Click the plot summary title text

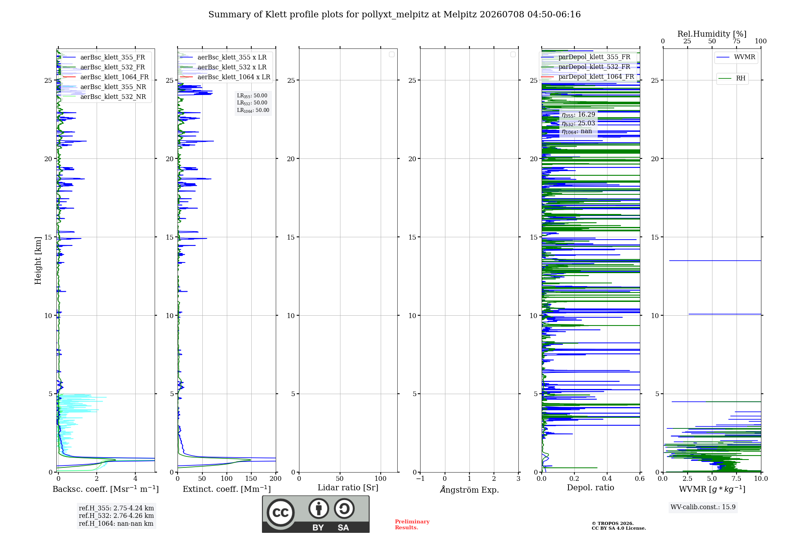coord(394,15)
